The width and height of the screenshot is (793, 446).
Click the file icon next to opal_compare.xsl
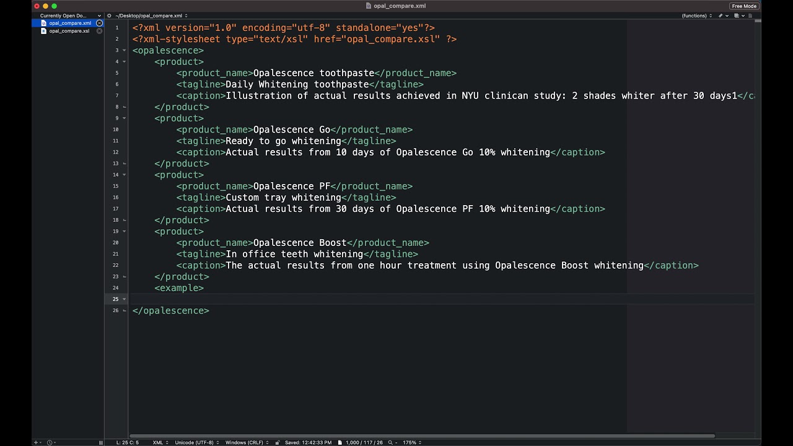(44, 31)
